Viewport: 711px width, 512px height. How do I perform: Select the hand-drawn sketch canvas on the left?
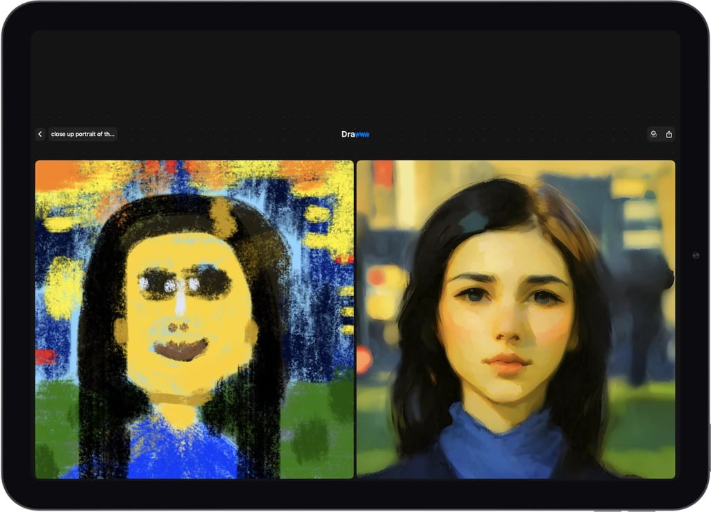coord(194,319)
